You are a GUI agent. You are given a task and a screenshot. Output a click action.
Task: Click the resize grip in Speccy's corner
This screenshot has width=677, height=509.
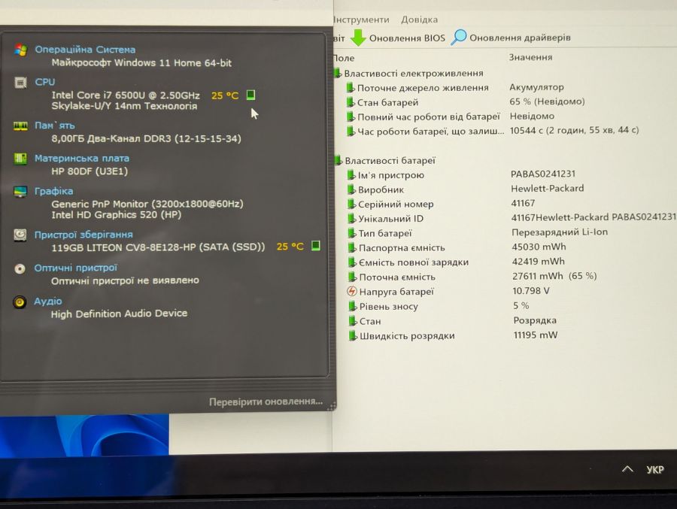(331, 406)
